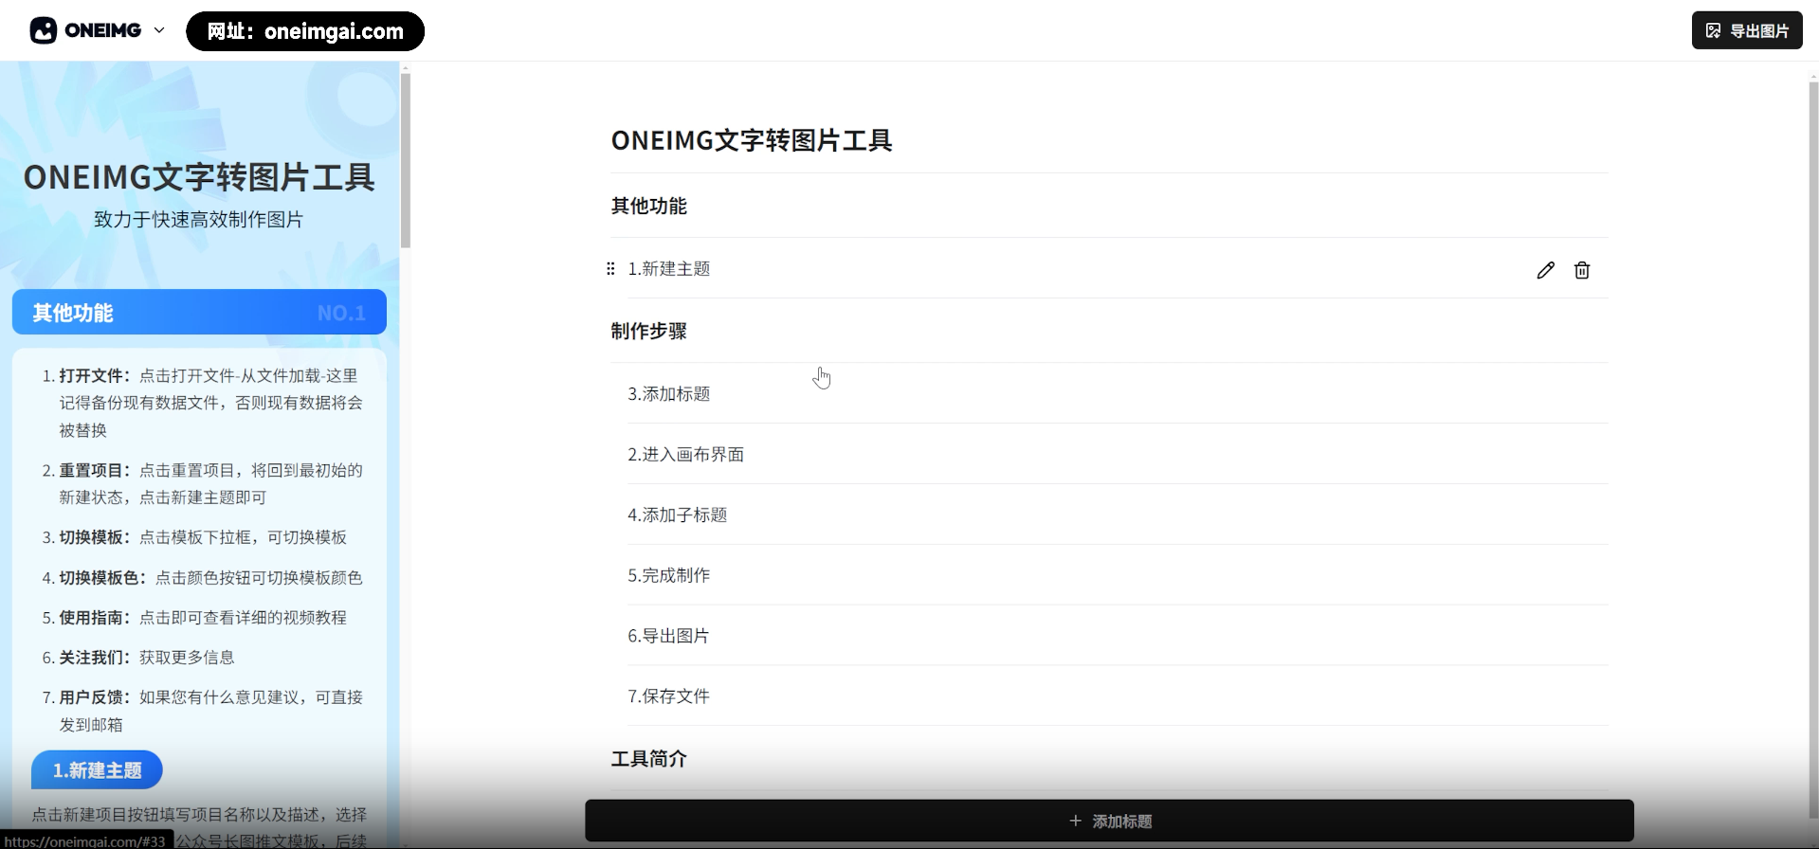Screen dimensions: 1819x849
Task: Click the 其他功能 heading in the editor
Action: pos(648,206)
